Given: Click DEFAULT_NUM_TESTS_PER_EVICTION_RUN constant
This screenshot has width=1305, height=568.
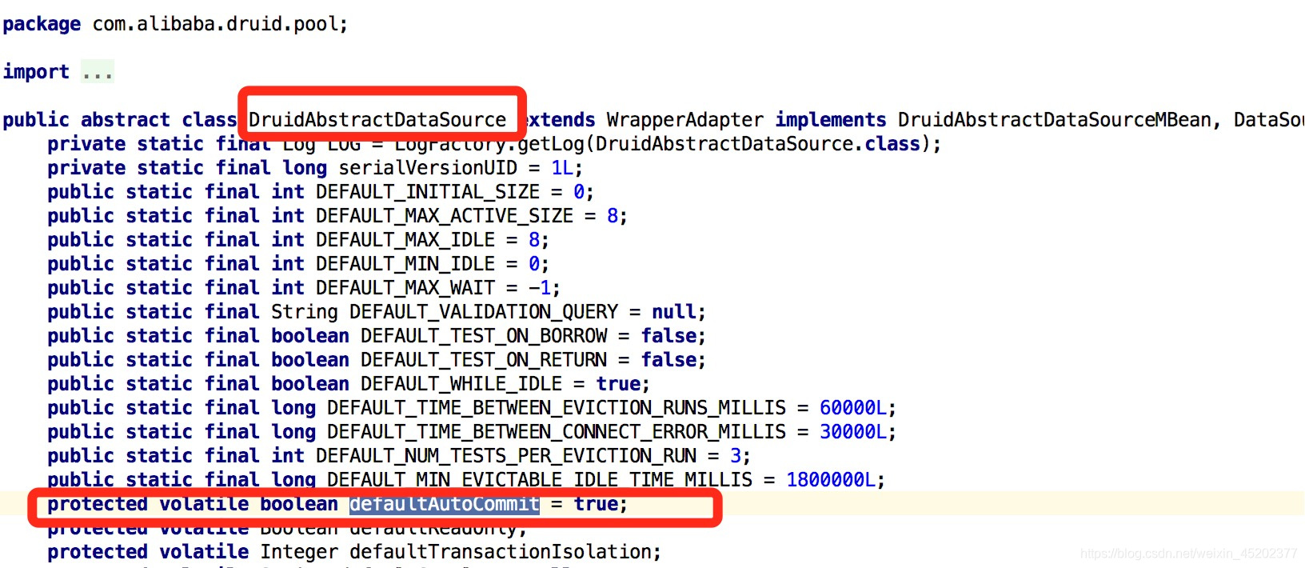Looking at the screenshot, I should point(506,456).
